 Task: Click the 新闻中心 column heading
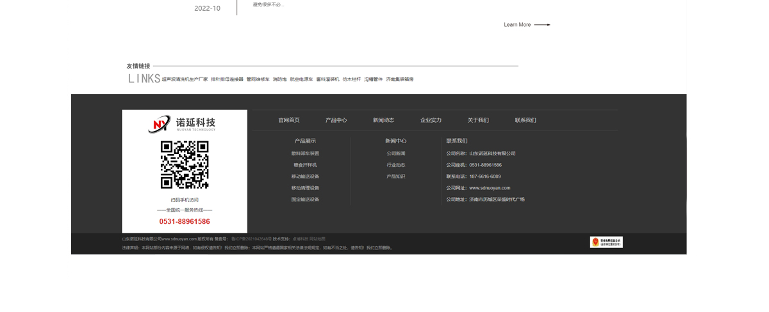point(396,141)
